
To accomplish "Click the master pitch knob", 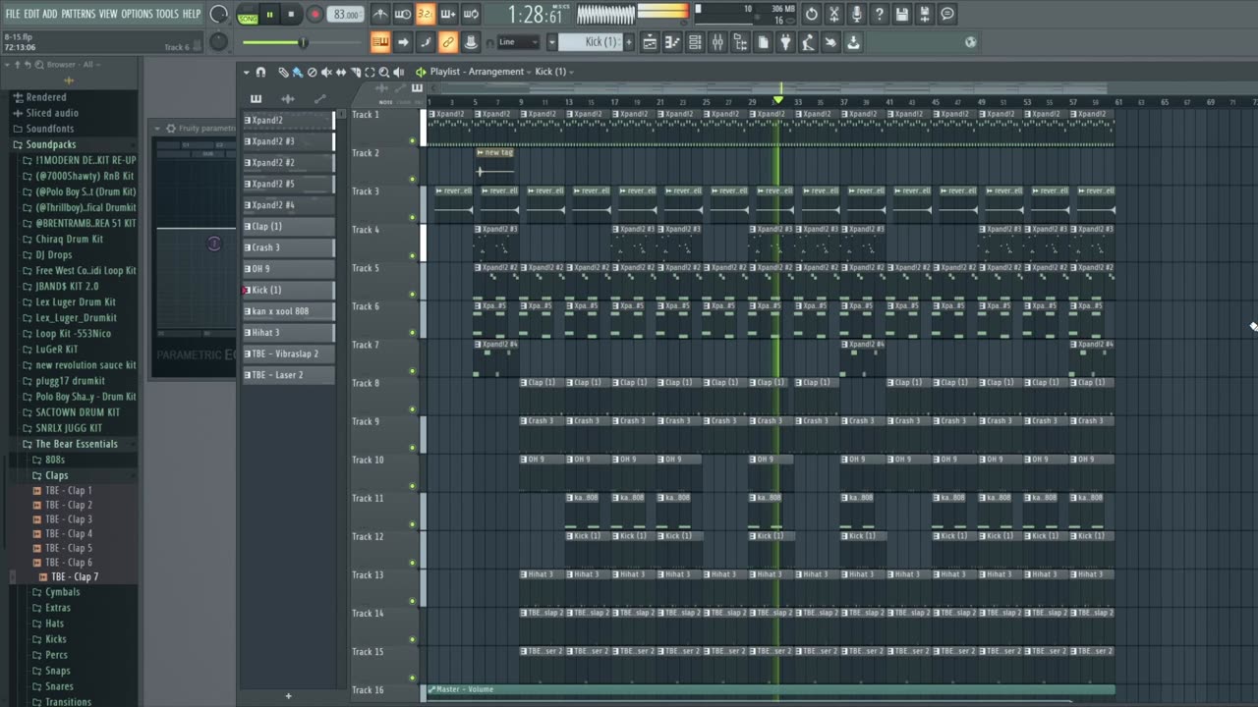I will pos(219,42).
